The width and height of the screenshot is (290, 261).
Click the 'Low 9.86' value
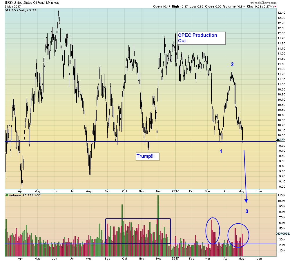[x=196, y=6]
